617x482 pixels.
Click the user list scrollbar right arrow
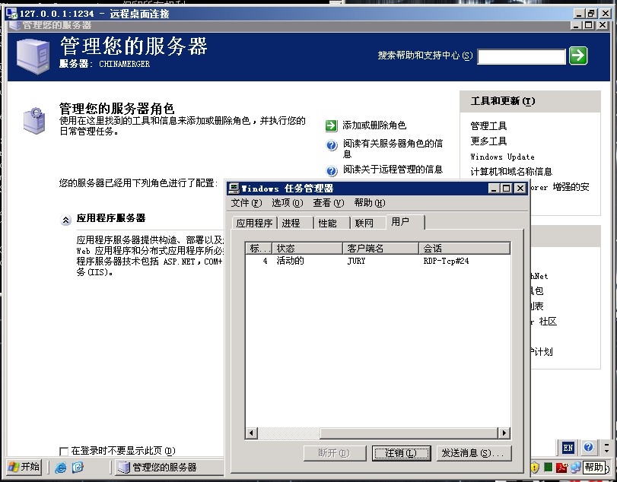coord(504,433)
